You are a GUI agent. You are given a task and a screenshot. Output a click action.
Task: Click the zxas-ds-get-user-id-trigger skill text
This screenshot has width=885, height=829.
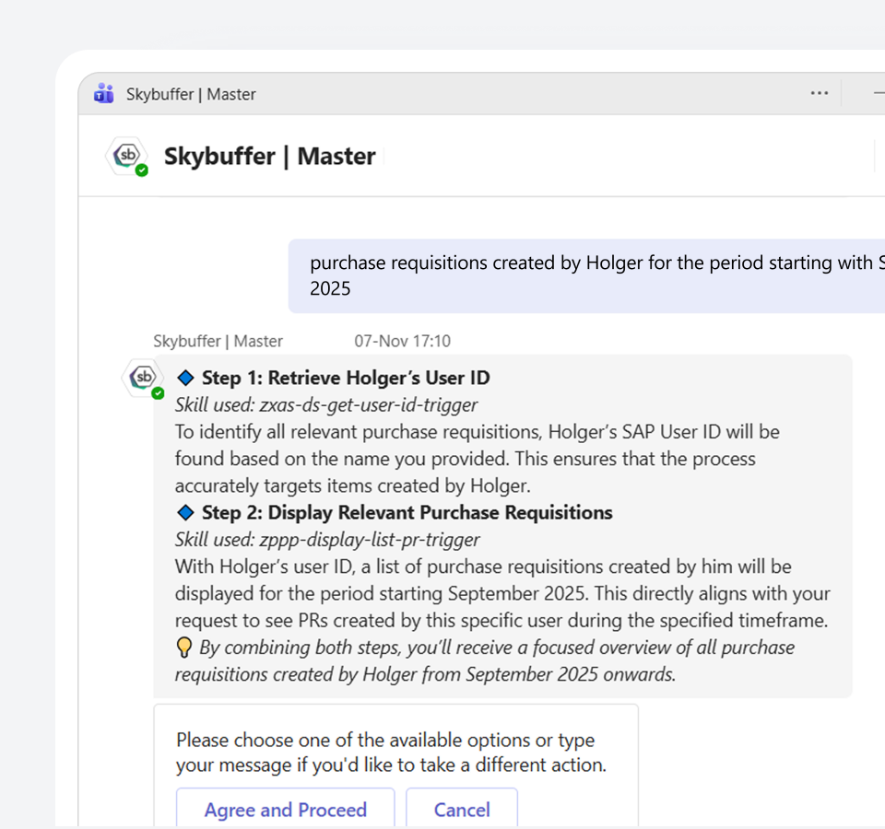tap(326, 404)
